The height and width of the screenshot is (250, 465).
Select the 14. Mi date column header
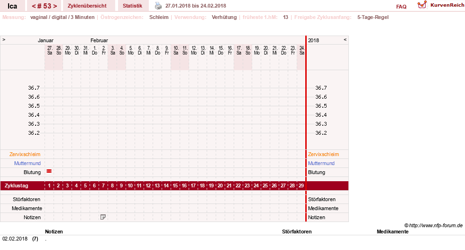pos(212,50)
